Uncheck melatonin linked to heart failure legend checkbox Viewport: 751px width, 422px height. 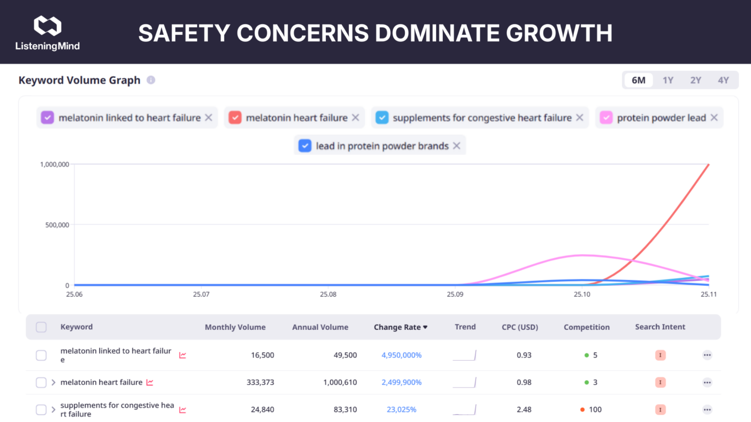coord(47,117)
